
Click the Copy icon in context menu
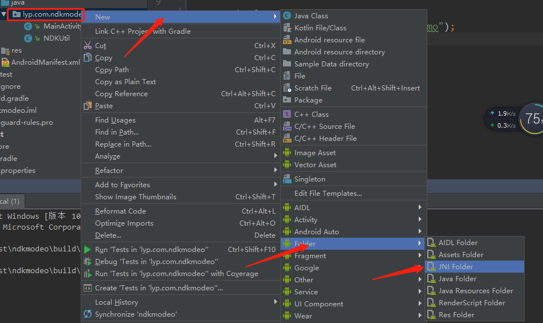point(88,57)
